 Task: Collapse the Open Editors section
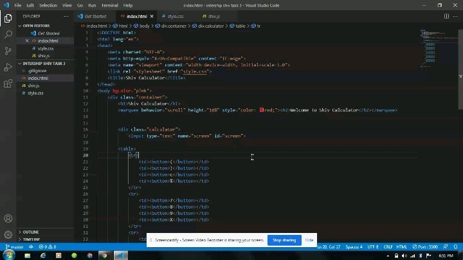pos(36,26)
